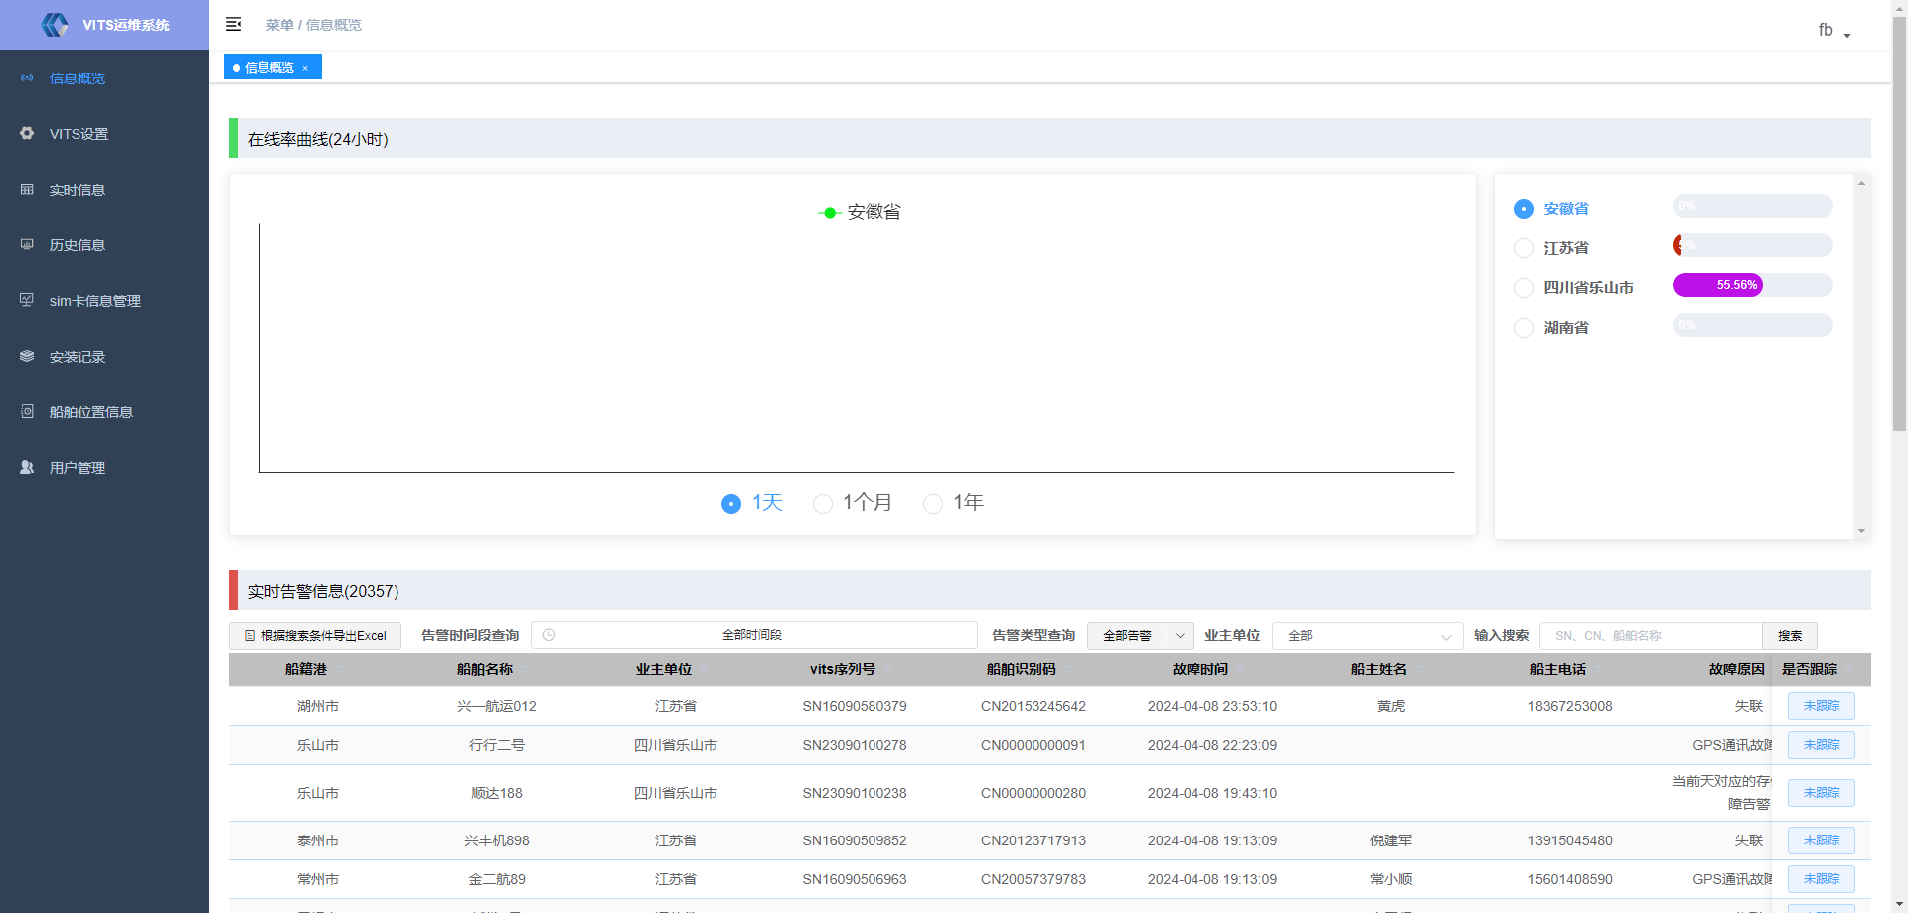
Task: Click owner name 常小顺
Action: point(1391,879)
